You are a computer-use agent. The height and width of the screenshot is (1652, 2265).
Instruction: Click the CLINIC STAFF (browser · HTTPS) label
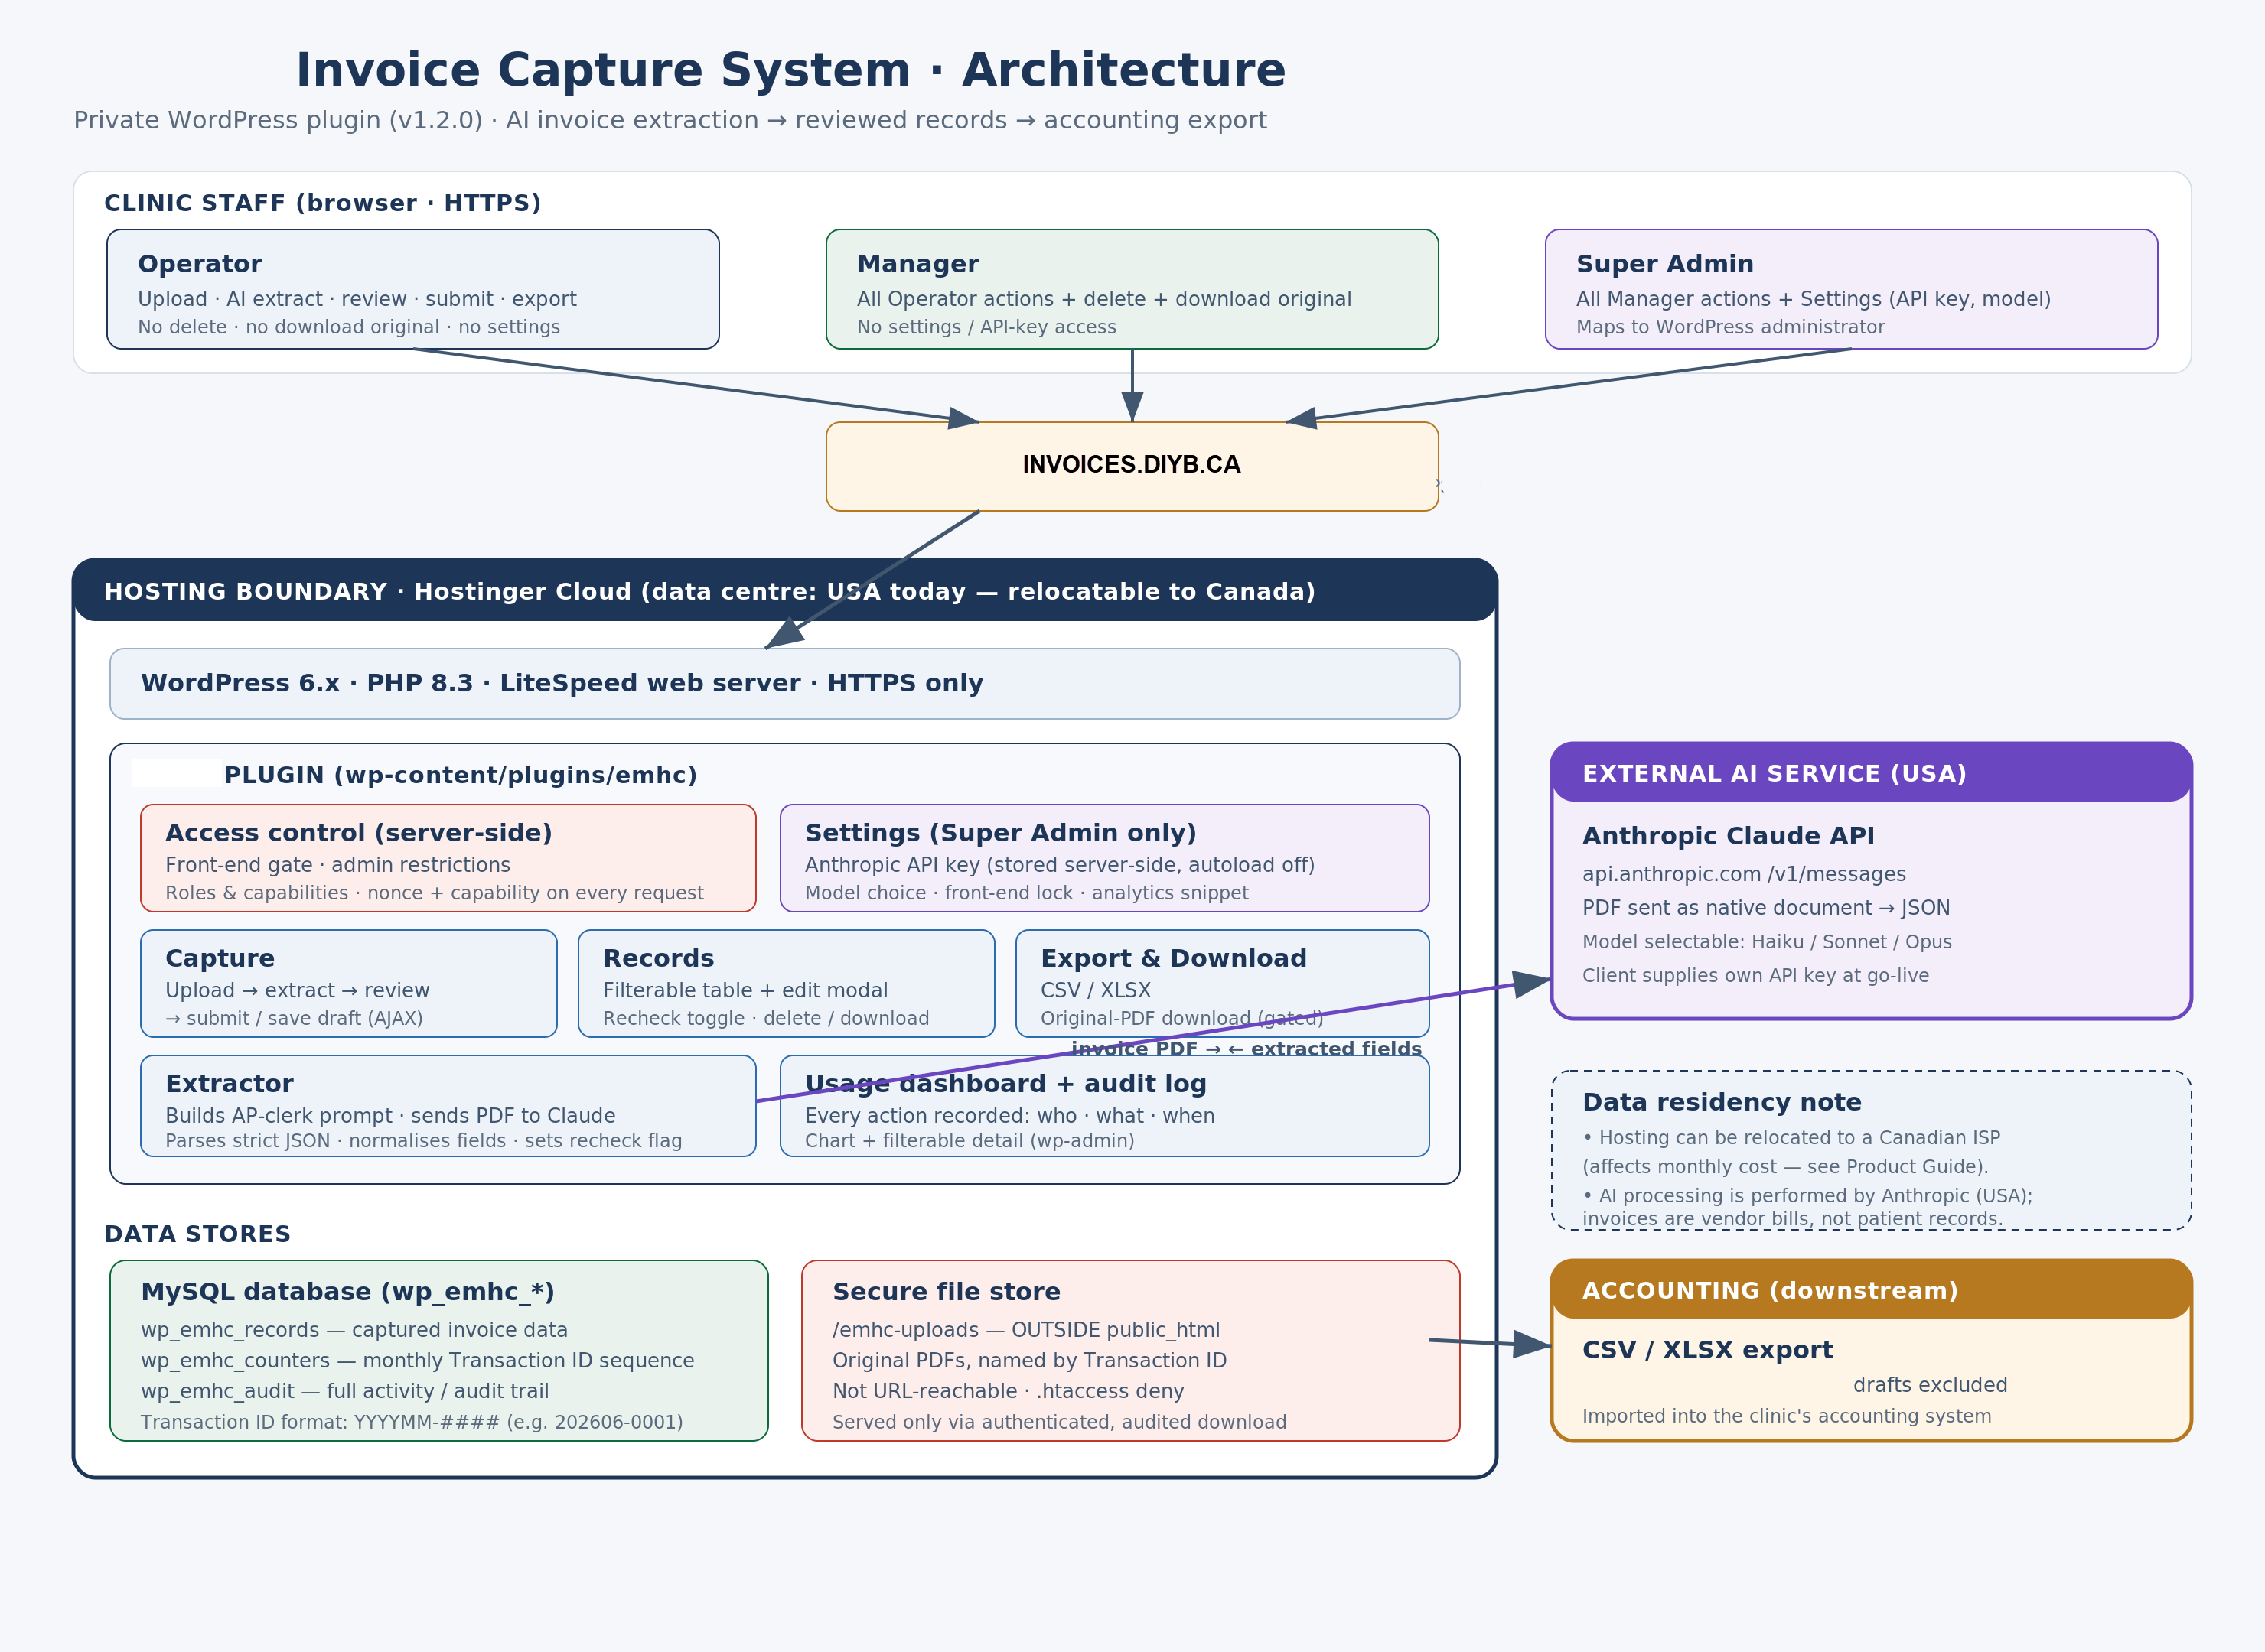(x=322, y=203)
